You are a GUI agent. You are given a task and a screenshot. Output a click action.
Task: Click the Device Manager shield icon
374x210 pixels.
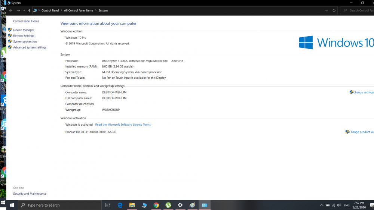click(x=10, y=30)
